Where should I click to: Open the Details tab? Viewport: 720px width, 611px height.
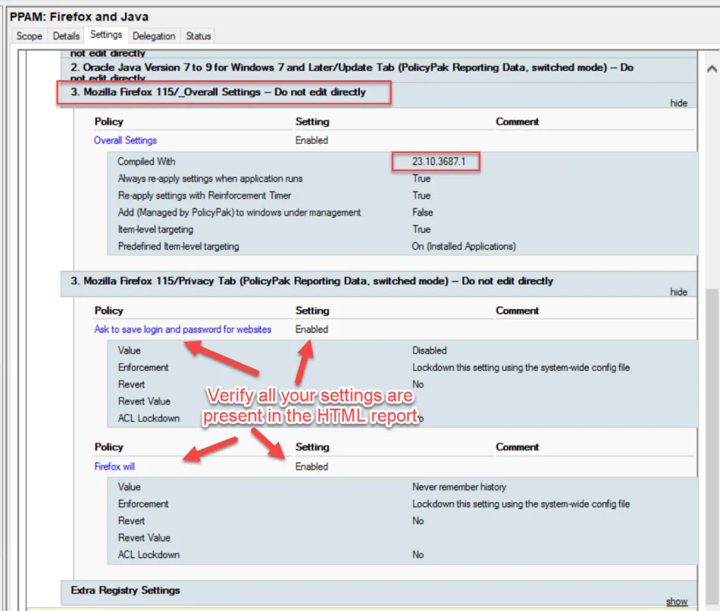pyautogui.click(x=66, y=36)
